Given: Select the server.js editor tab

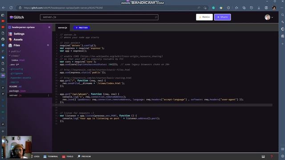Looking at the screenshot, I should tap(62, 28).
